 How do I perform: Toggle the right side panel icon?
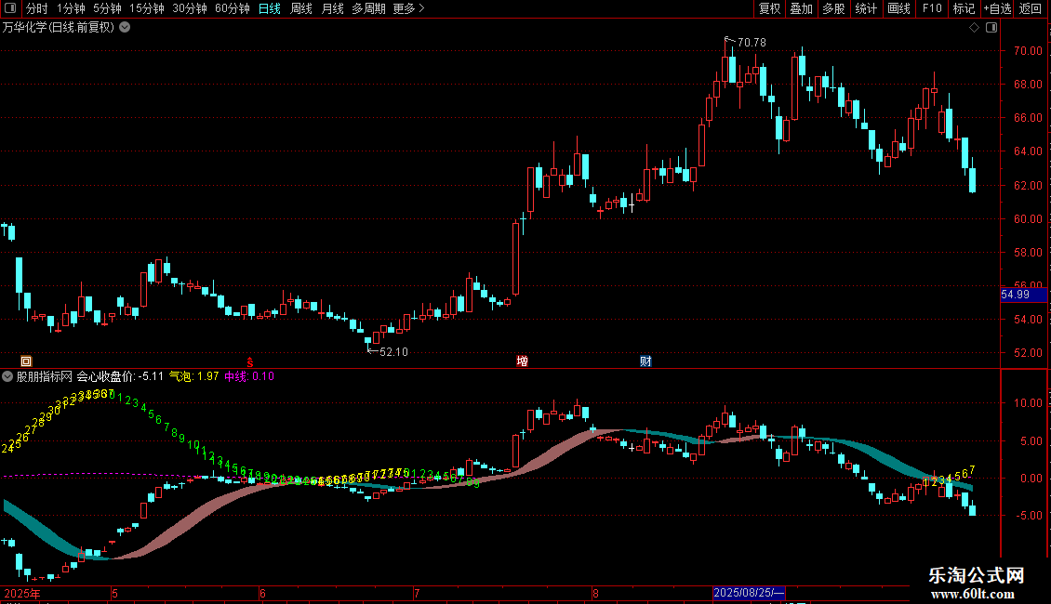click(x=991, y=28)
